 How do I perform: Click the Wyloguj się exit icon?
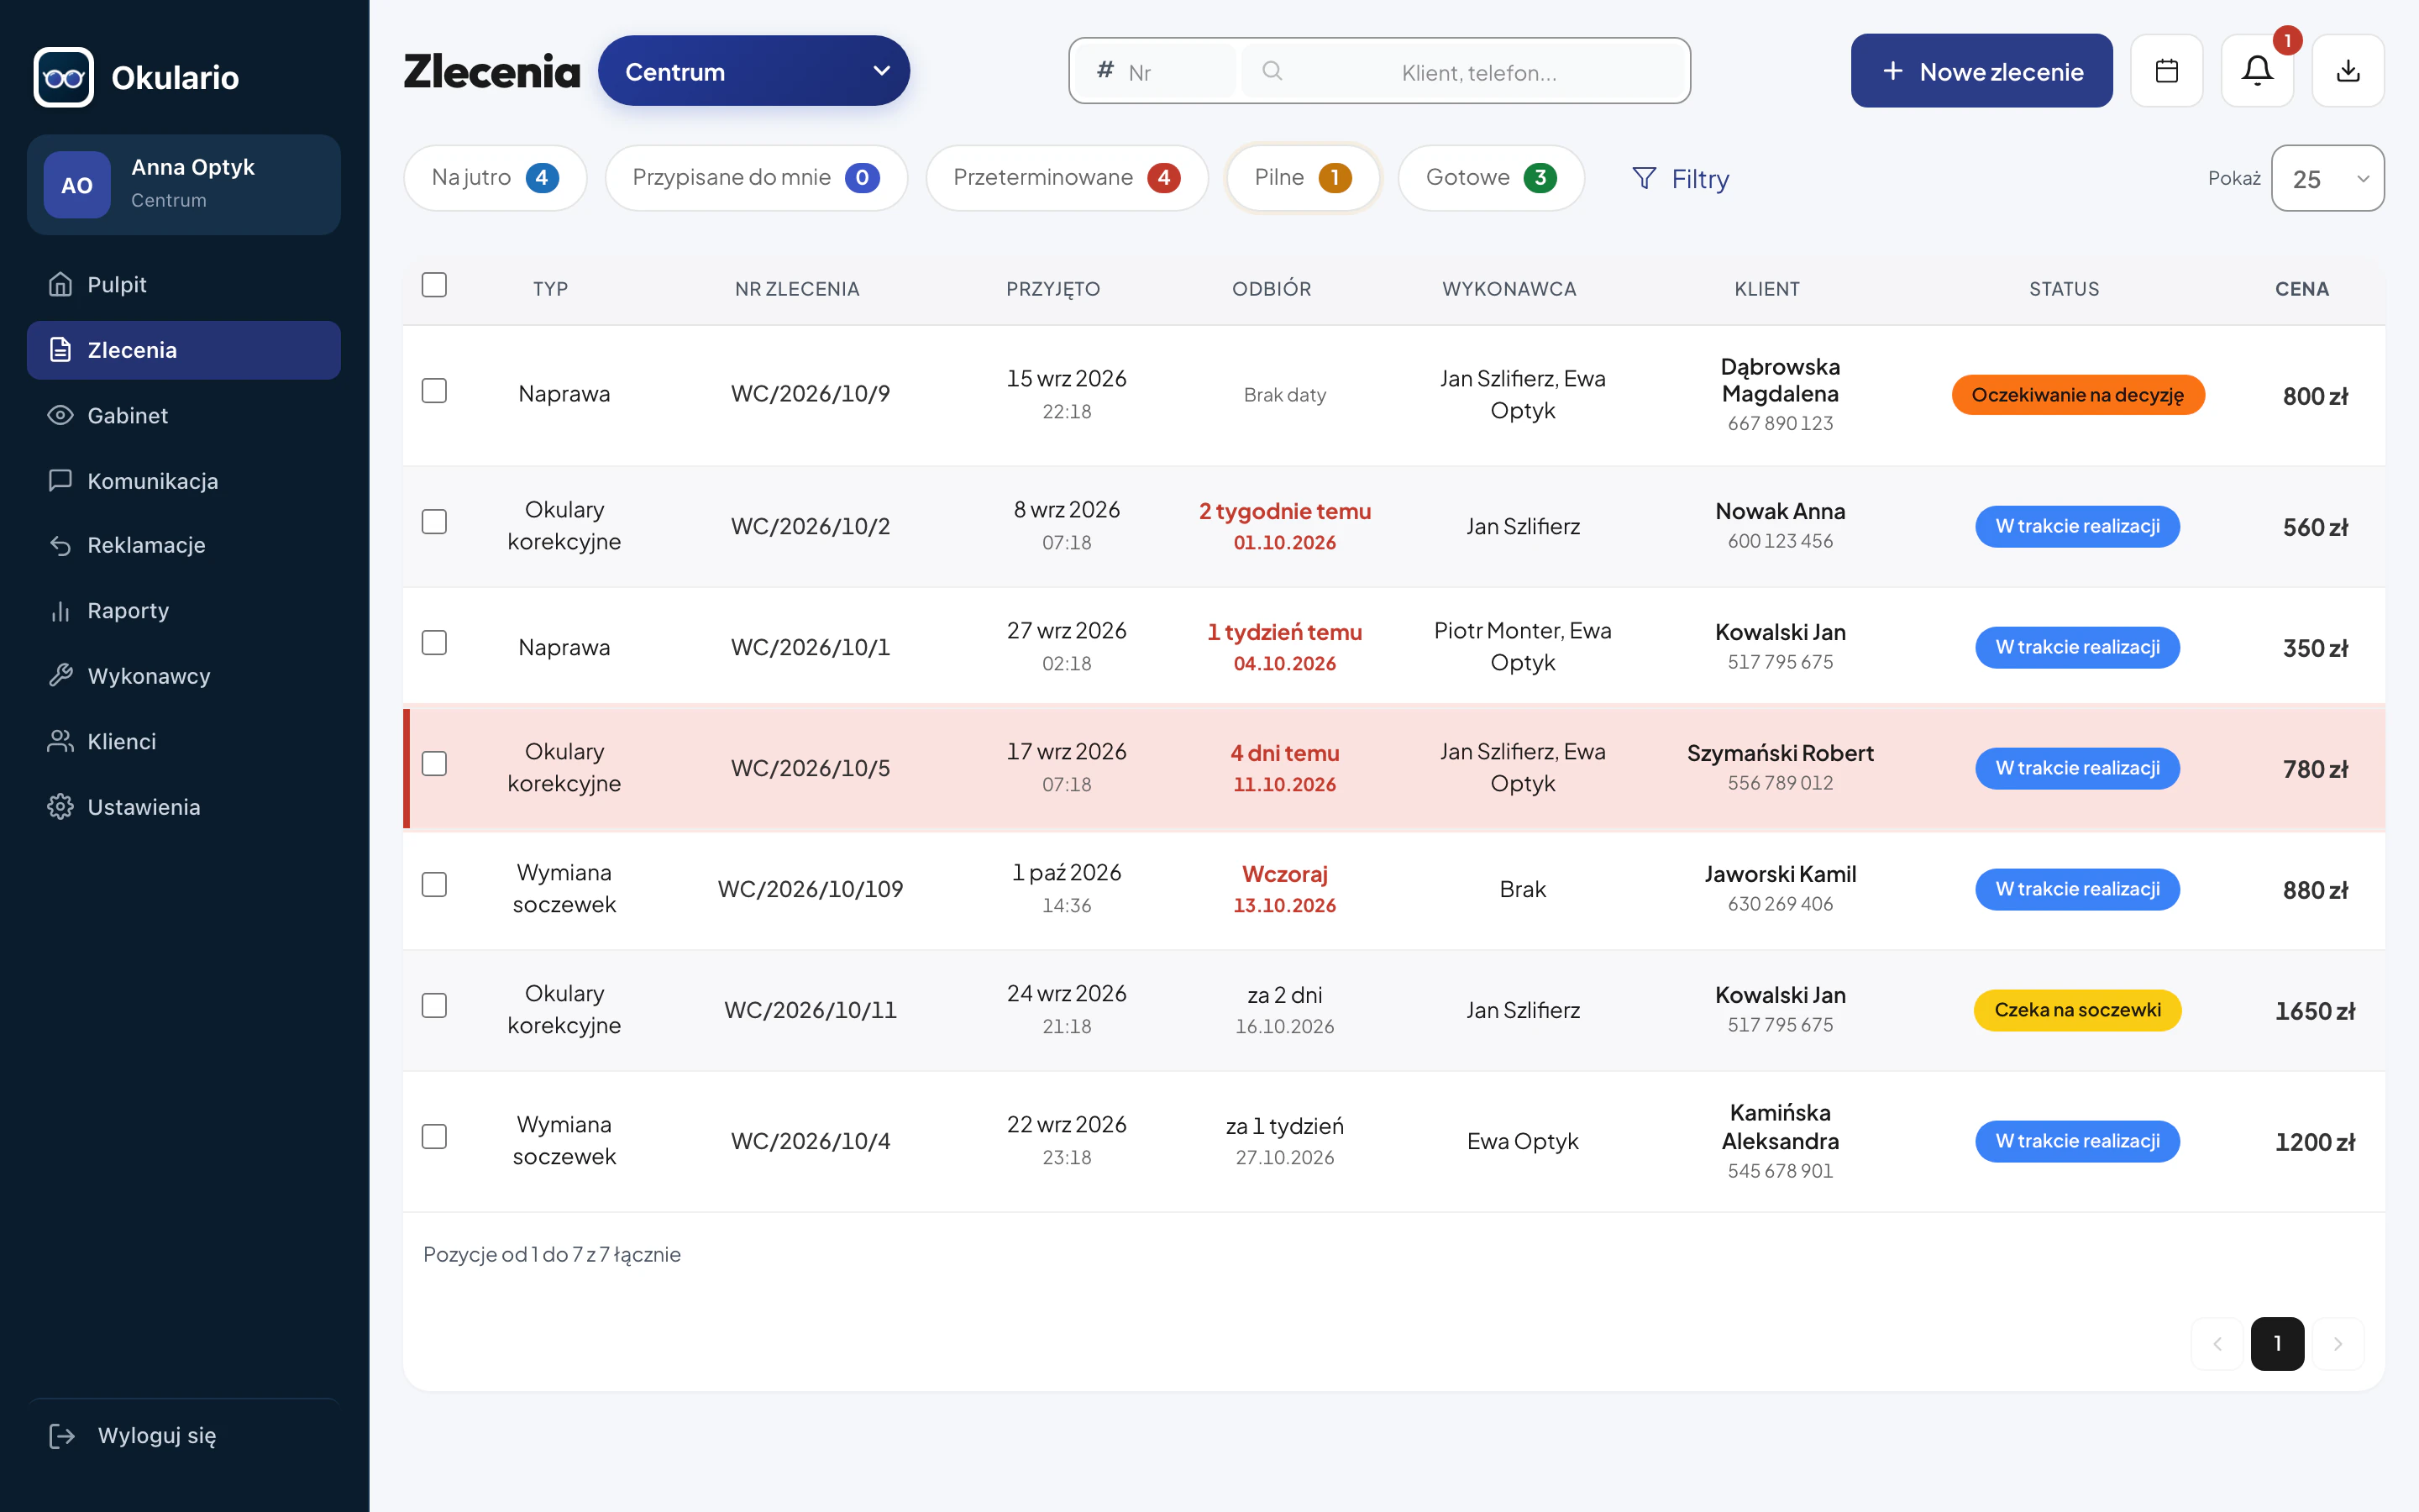point(61,1436)
